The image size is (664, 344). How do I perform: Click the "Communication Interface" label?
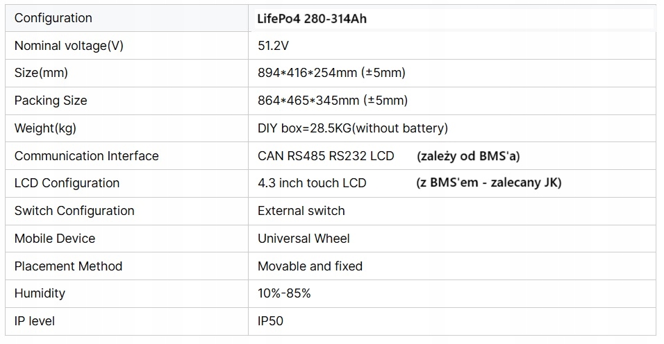pyautogui.click(x=86, y=156)
